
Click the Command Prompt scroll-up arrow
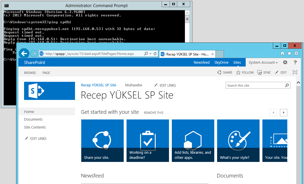click(187, 13)
